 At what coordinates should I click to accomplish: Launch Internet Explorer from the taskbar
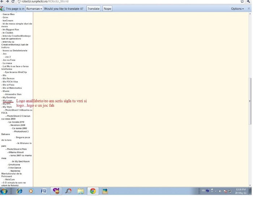(x=19, y=191)
